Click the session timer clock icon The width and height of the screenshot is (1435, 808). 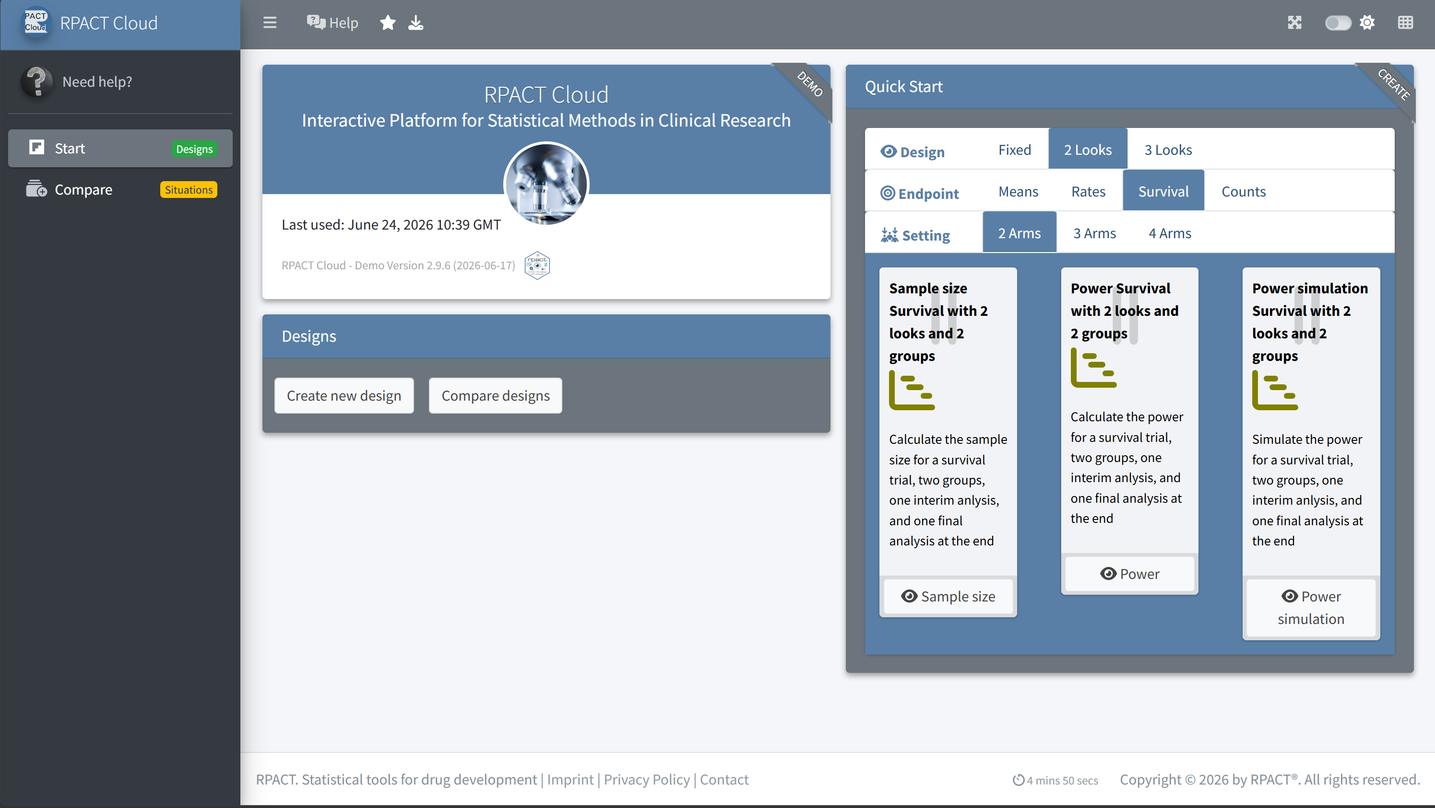1018,780
